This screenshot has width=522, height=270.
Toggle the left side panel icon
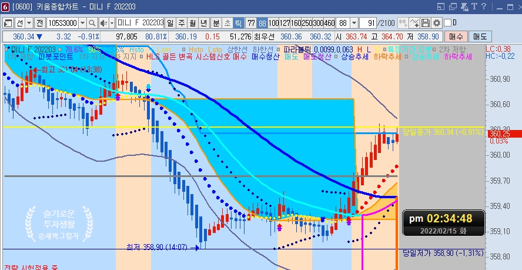coord(8,23)
